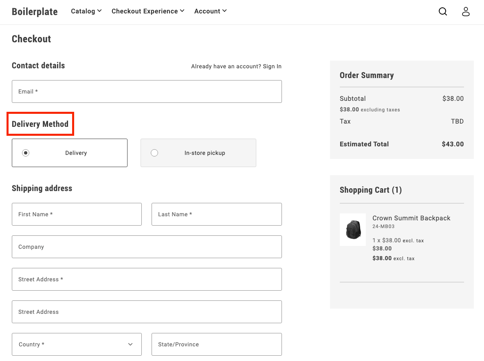
Task: Open the Country dropdown
Action: click(x=77, y=344)
